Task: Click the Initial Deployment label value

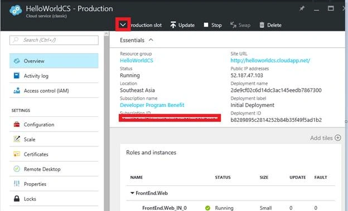Action: 252,105
